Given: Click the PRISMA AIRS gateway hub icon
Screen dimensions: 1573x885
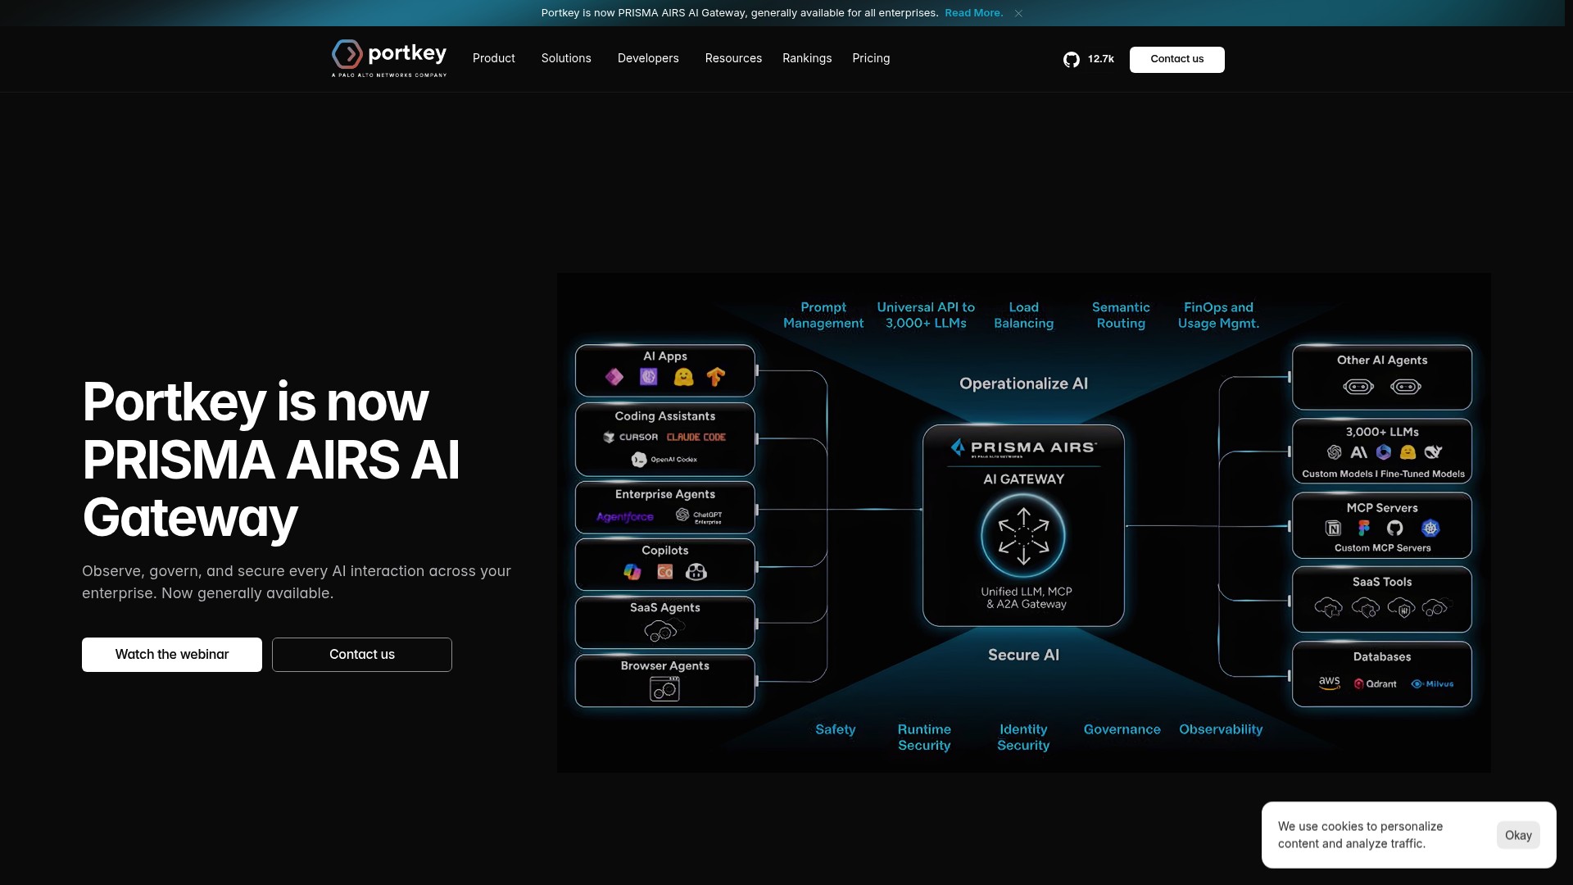Looking at the screenshot, I should pyautogui.click(x=1023, y=536).
